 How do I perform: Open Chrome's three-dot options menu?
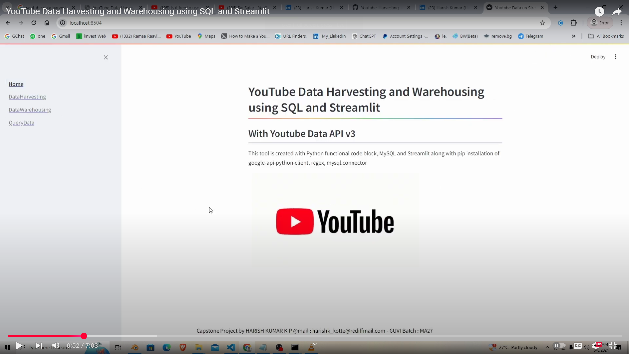(621, 23)
